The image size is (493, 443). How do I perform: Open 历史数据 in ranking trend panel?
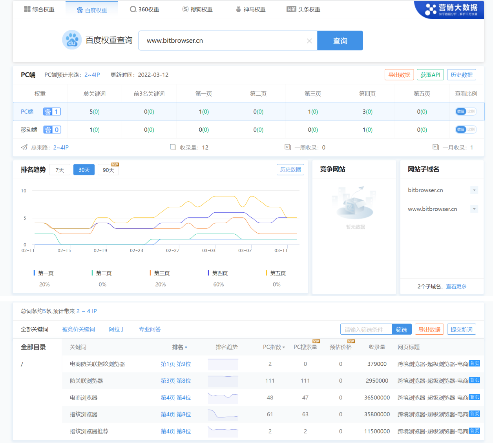[290, 170]
